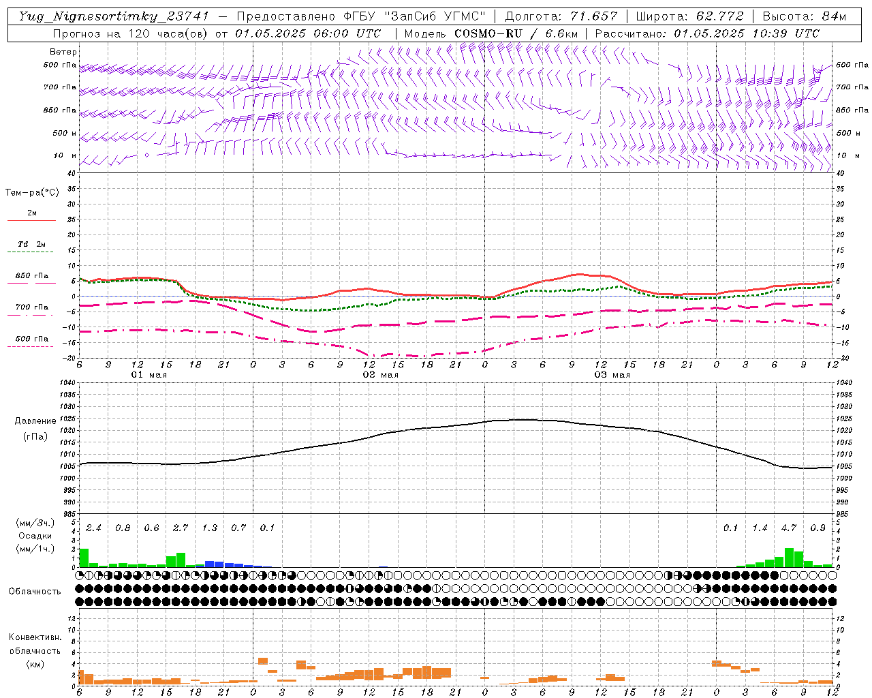Click the latitude value Широта: 62.772
Image resolution: width=872 pixels, height=698 pixels.
tap(690, 16)
